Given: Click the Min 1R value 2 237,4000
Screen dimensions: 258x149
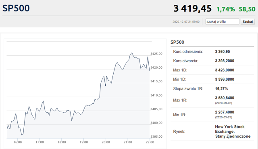Looking at the screenshot, I should [x=225, y=112].
